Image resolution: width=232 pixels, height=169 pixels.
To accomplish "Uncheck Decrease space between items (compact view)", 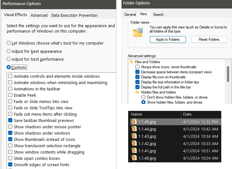I will click(x=137, y=72).
